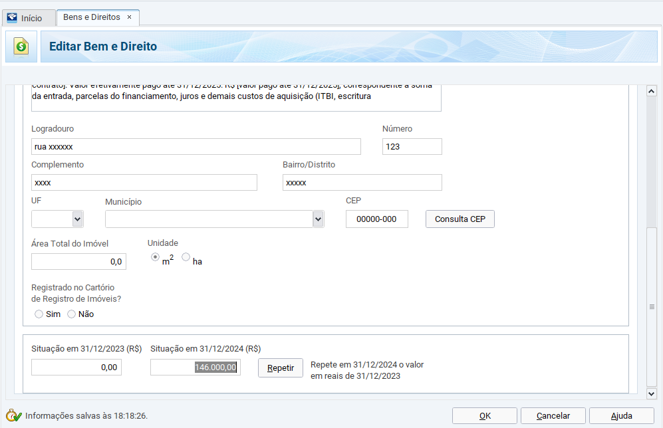Image resolution: width=663 pixels, height=428 pixels.
Task: Focus the Situação em 31/12/2023 value field
Action: pyautogui.click(x=76, y=368)
